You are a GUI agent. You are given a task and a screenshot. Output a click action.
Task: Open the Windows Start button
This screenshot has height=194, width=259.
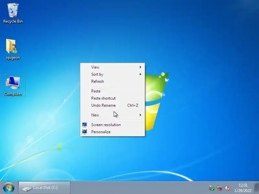(9, 188)
